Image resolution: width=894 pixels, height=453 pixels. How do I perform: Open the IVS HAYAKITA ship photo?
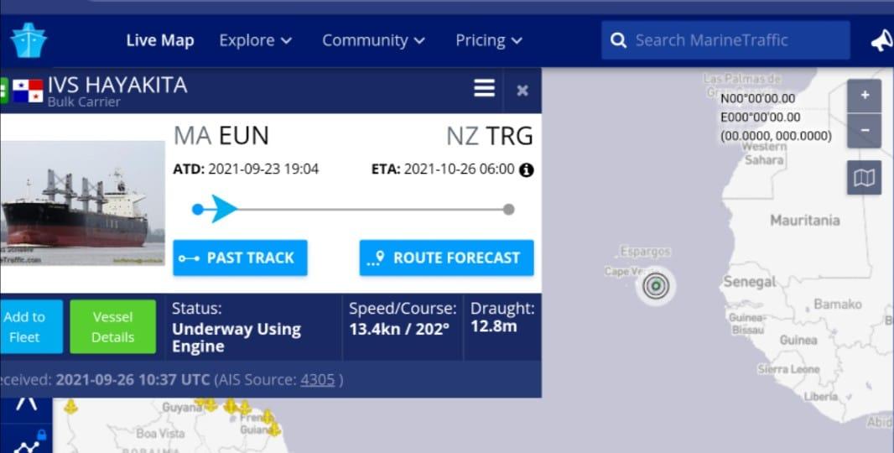[83, 203]
